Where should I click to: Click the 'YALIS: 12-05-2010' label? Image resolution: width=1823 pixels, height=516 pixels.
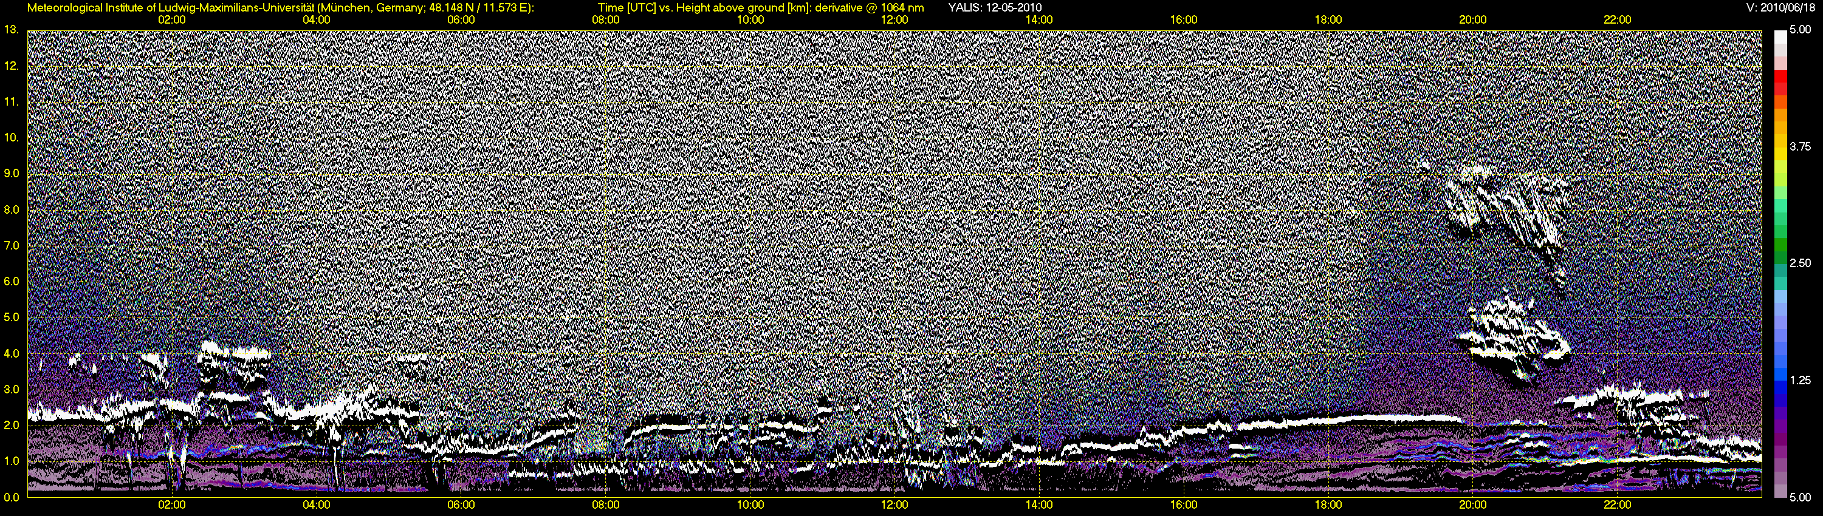tap(994, 8)
